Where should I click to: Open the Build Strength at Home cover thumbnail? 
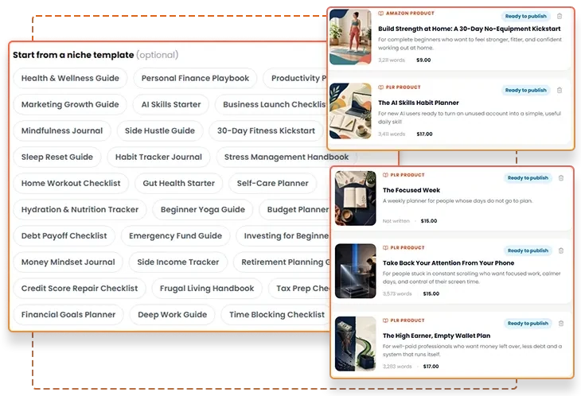350,37
